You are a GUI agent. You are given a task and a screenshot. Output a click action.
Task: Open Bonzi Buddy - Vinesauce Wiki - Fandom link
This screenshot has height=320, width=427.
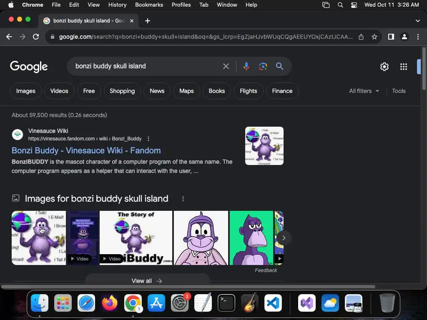click(86, 150)
